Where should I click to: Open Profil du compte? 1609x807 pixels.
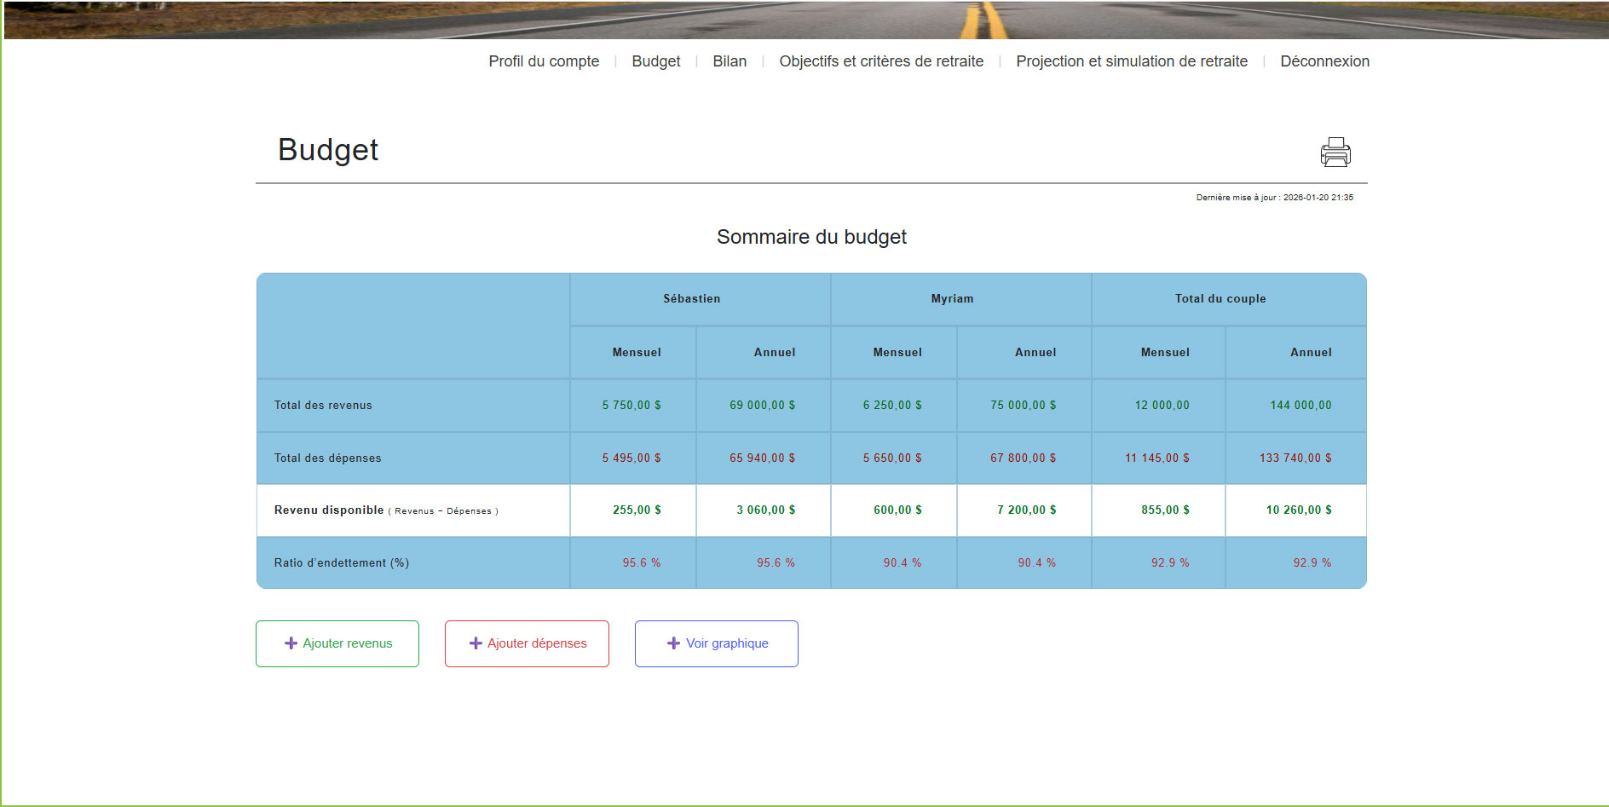click(543, 61)
